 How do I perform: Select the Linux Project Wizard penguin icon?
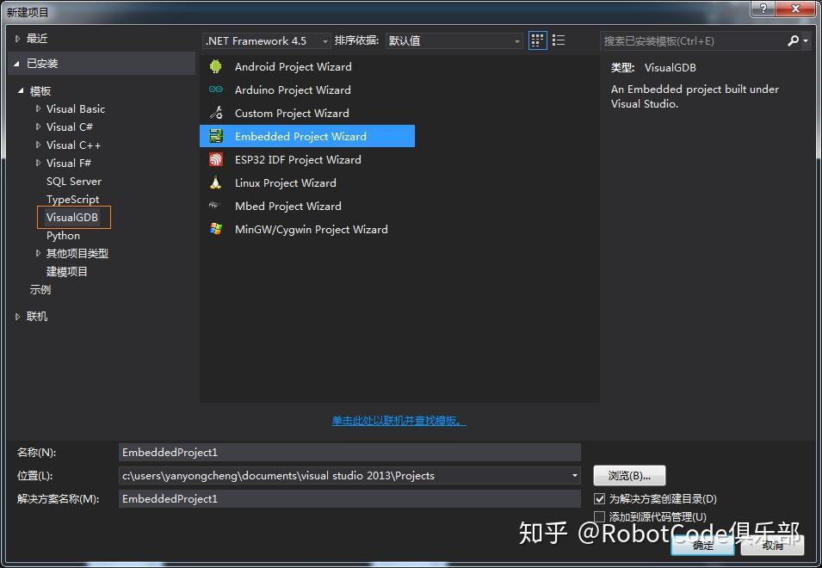[216, 182]
